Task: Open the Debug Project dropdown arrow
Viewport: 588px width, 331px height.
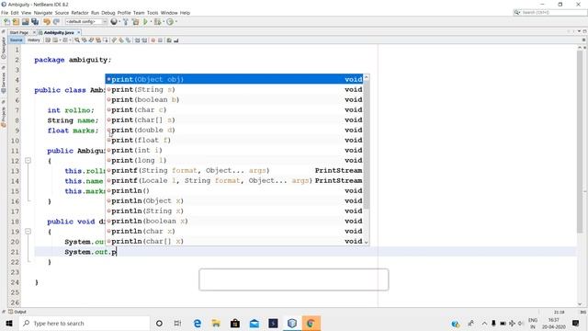Action: click(x=164, y=22)
